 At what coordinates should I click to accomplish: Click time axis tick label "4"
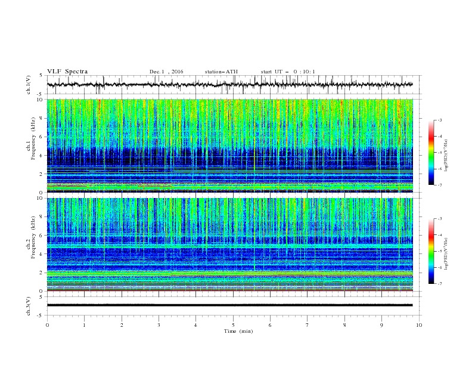pos(195,325)
